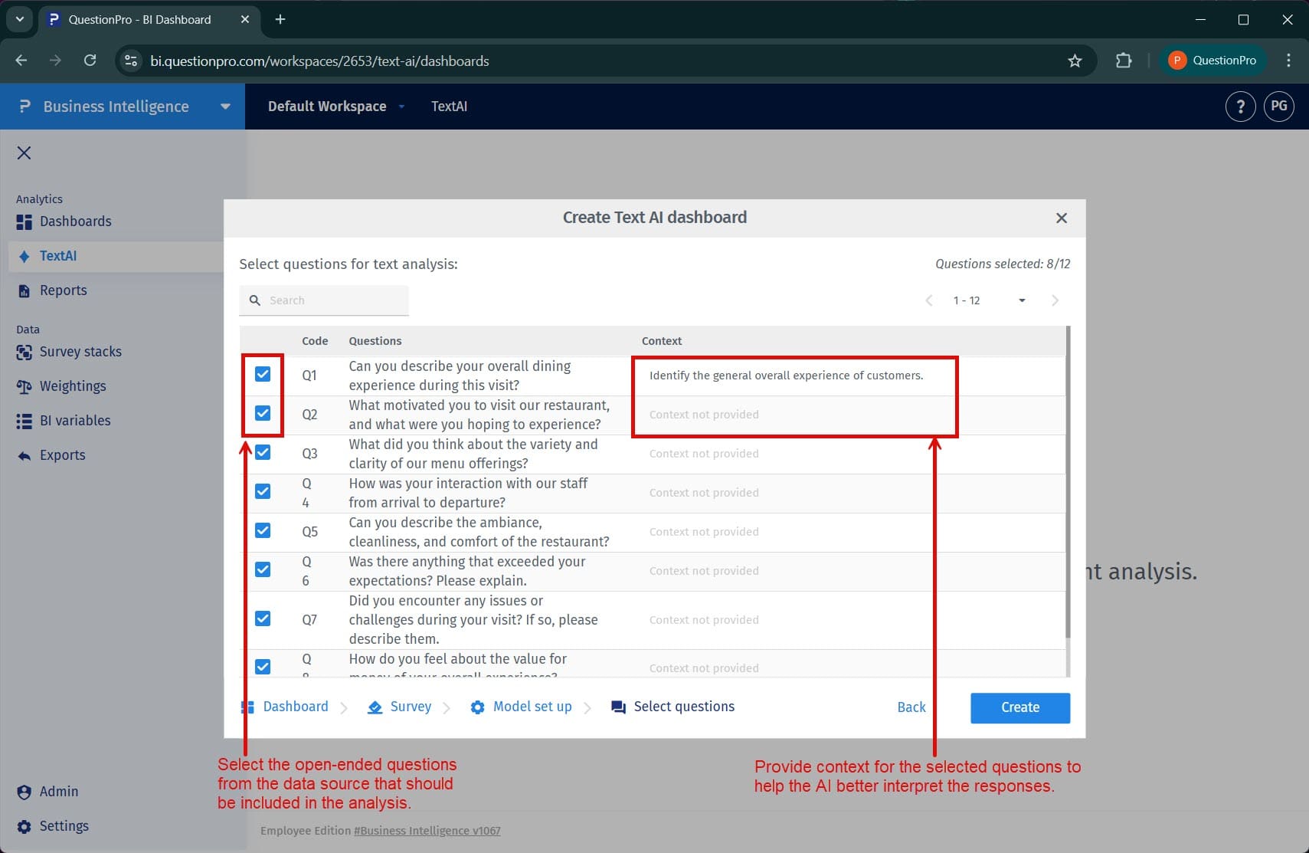Close the Create Text AI dashboard dialog
The height and width of the screenshot is (853, 1309).
(1062, 218)
